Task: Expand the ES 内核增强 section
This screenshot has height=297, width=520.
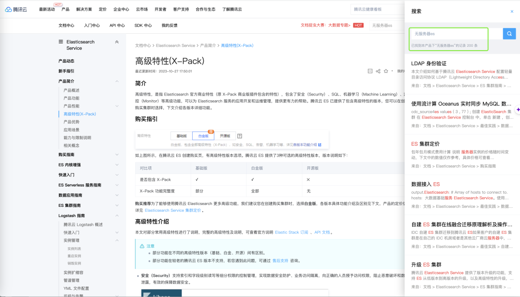Action: point(117,165)
